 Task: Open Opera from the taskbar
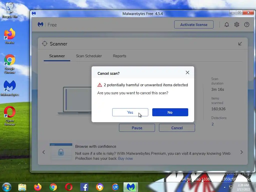[x=69, y=187]
